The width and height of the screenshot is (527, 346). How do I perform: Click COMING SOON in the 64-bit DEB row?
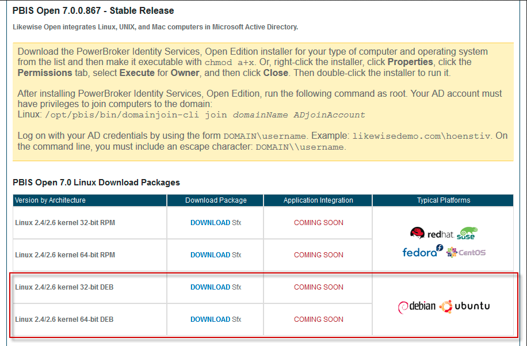tap(319, 320)
